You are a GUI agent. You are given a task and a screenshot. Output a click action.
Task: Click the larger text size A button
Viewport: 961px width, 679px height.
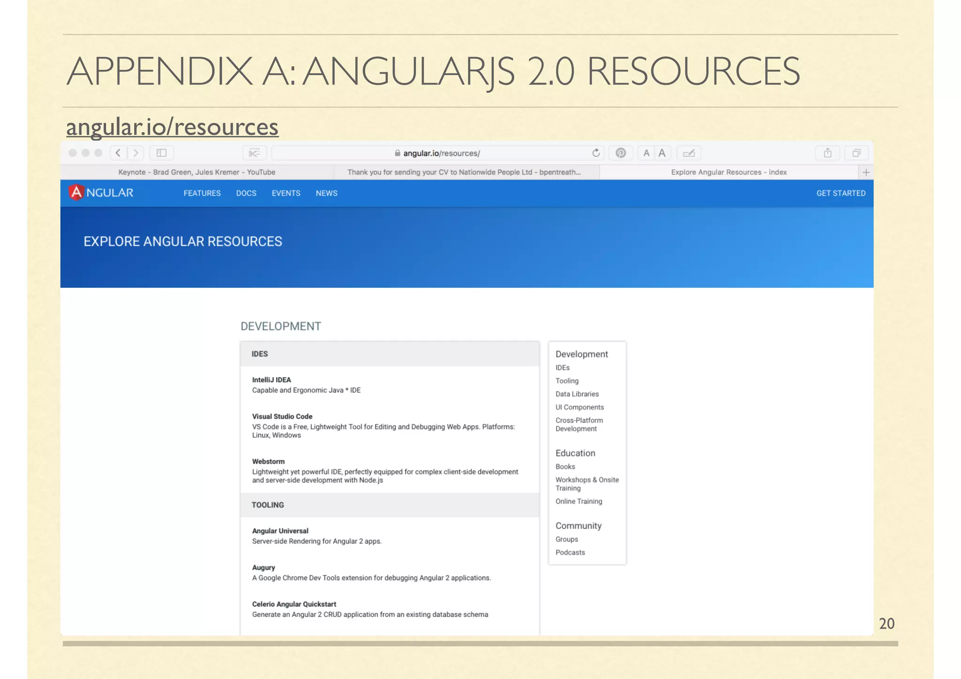(x=662, y=153)
